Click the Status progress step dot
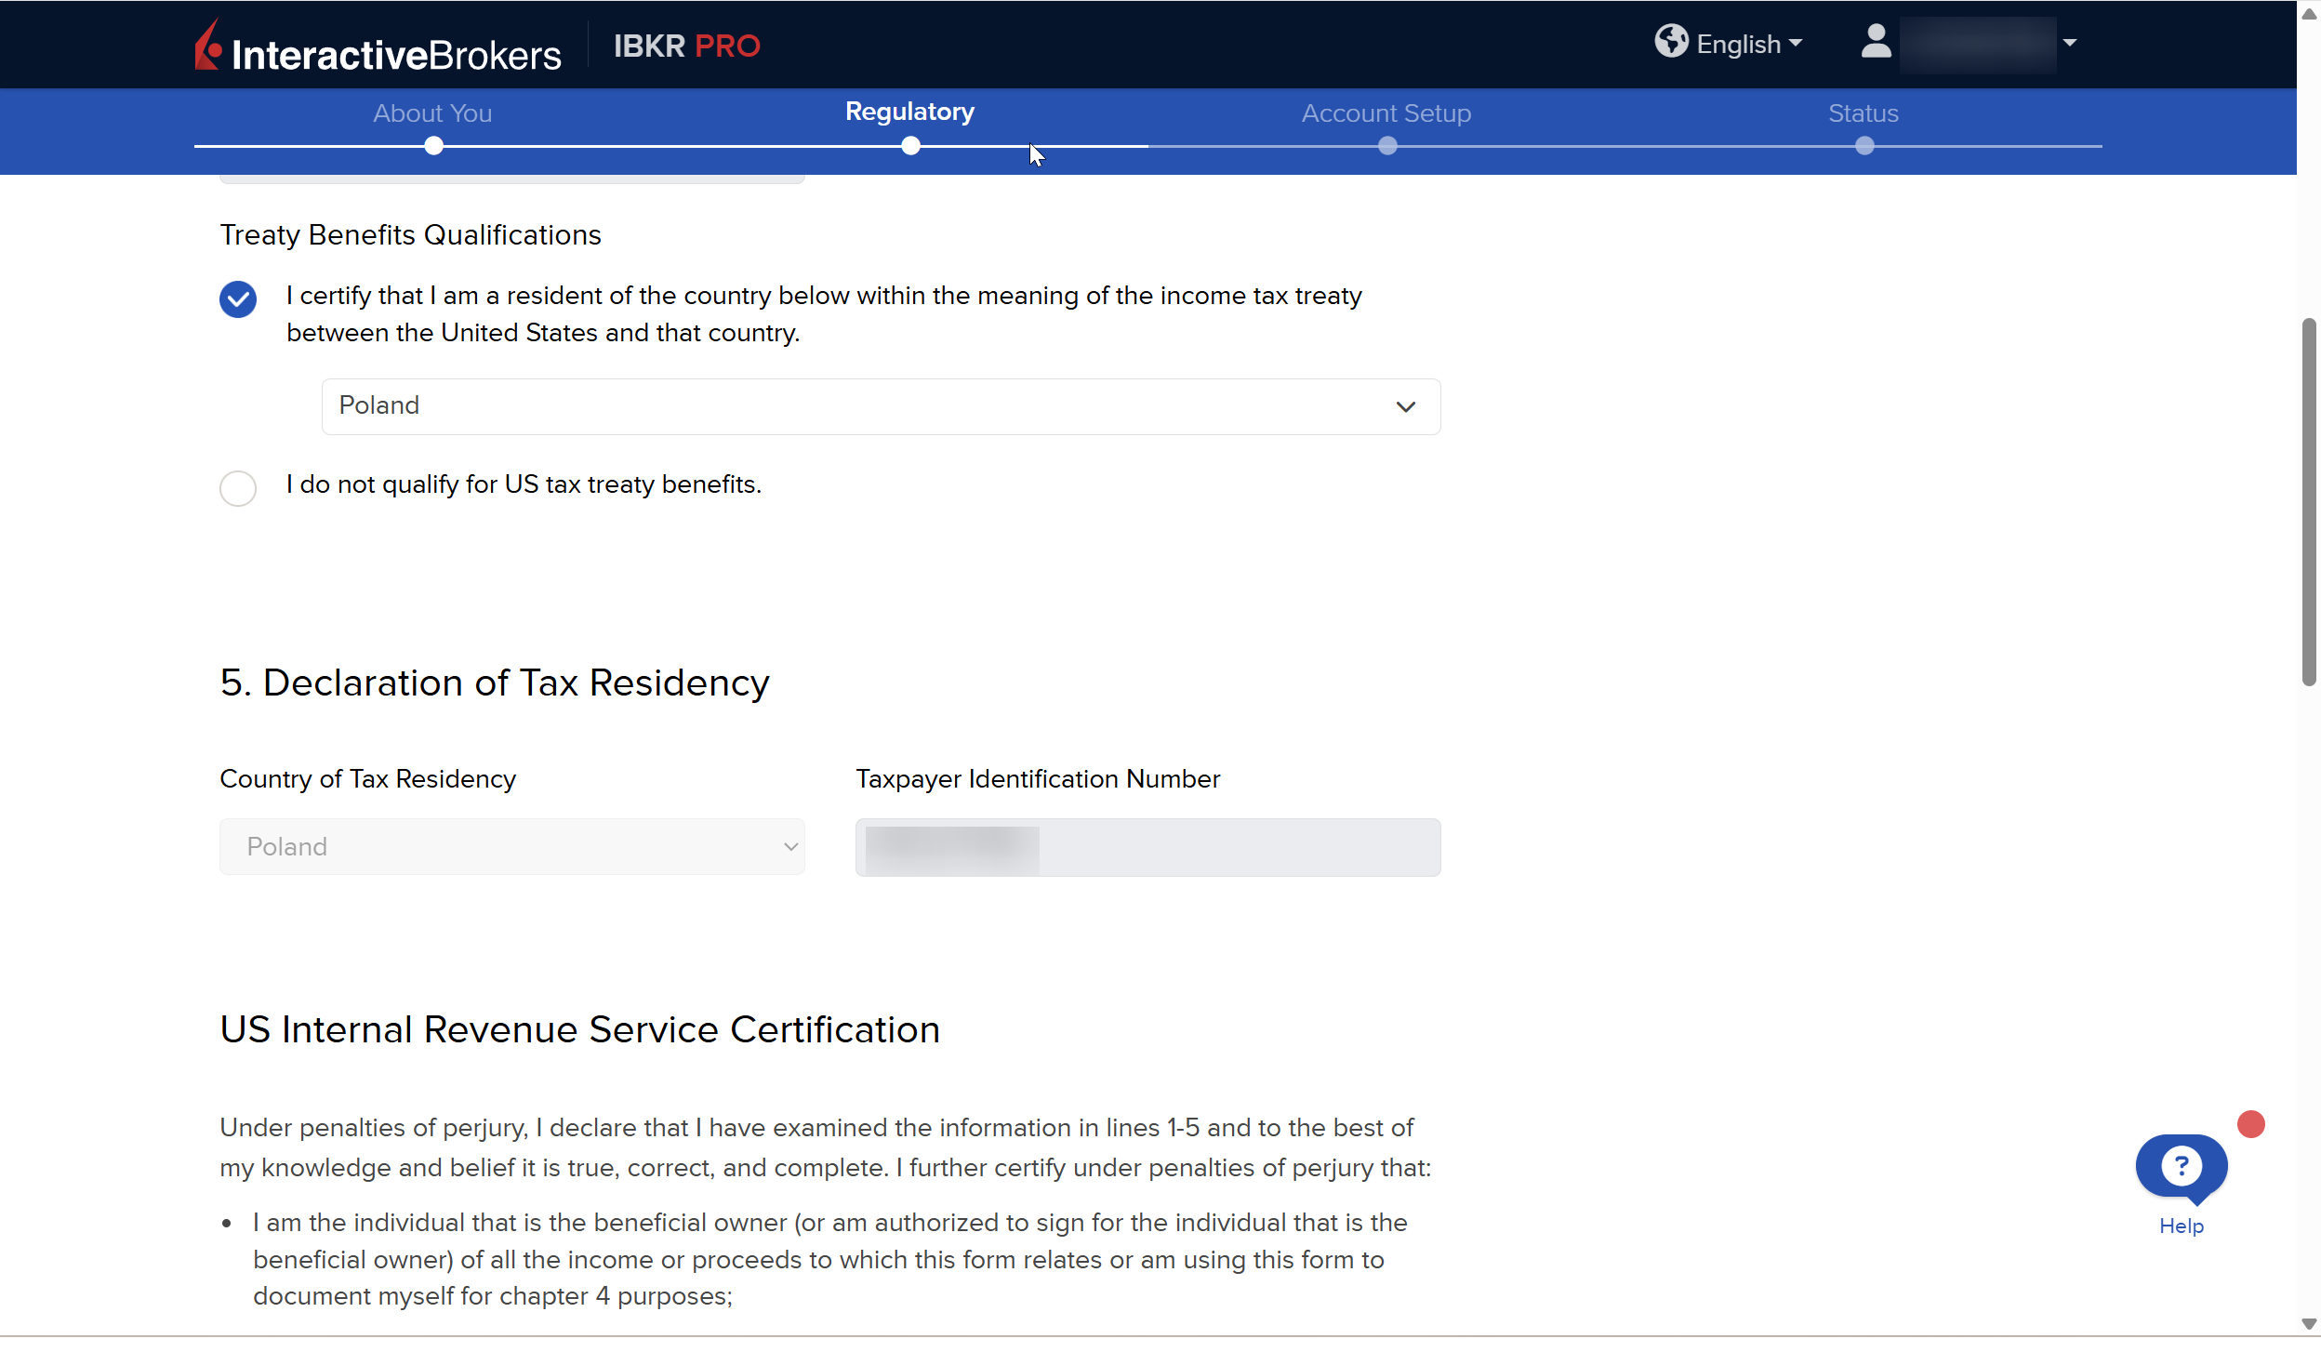2321x1365 pixels. [x=1863, y=146]
